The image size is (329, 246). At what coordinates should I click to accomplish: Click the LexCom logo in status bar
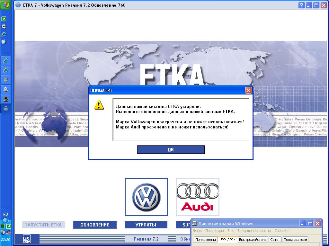click(26, 239)
